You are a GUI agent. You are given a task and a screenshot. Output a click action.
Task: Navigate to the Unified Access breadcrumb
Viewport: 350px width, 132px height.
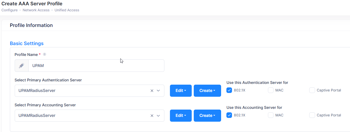coord(67,10)
